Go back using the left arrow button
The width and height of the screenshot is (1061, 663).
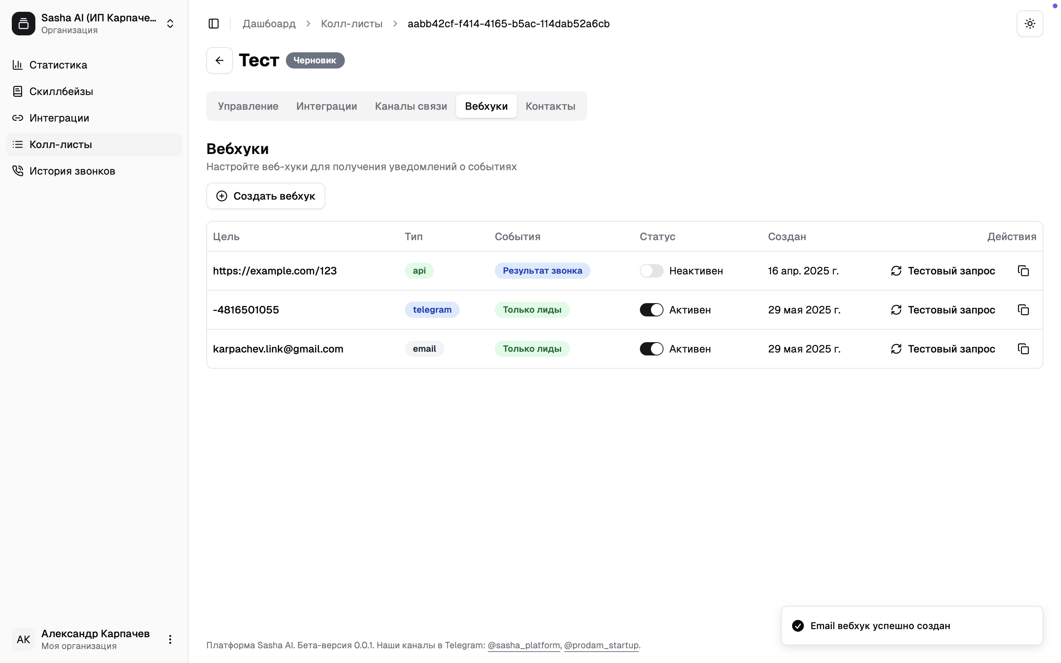pyautogui.click(x=219, y=60)
